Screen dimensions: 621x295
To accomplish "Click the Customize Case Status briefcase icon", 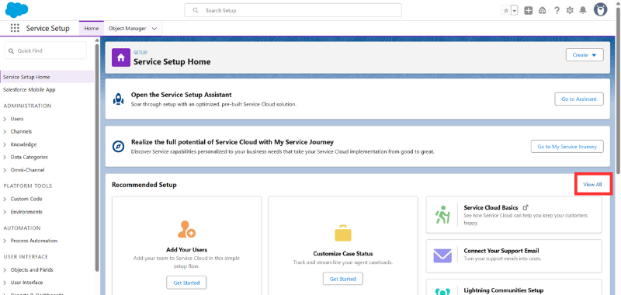I will click(x=342, y=233).
